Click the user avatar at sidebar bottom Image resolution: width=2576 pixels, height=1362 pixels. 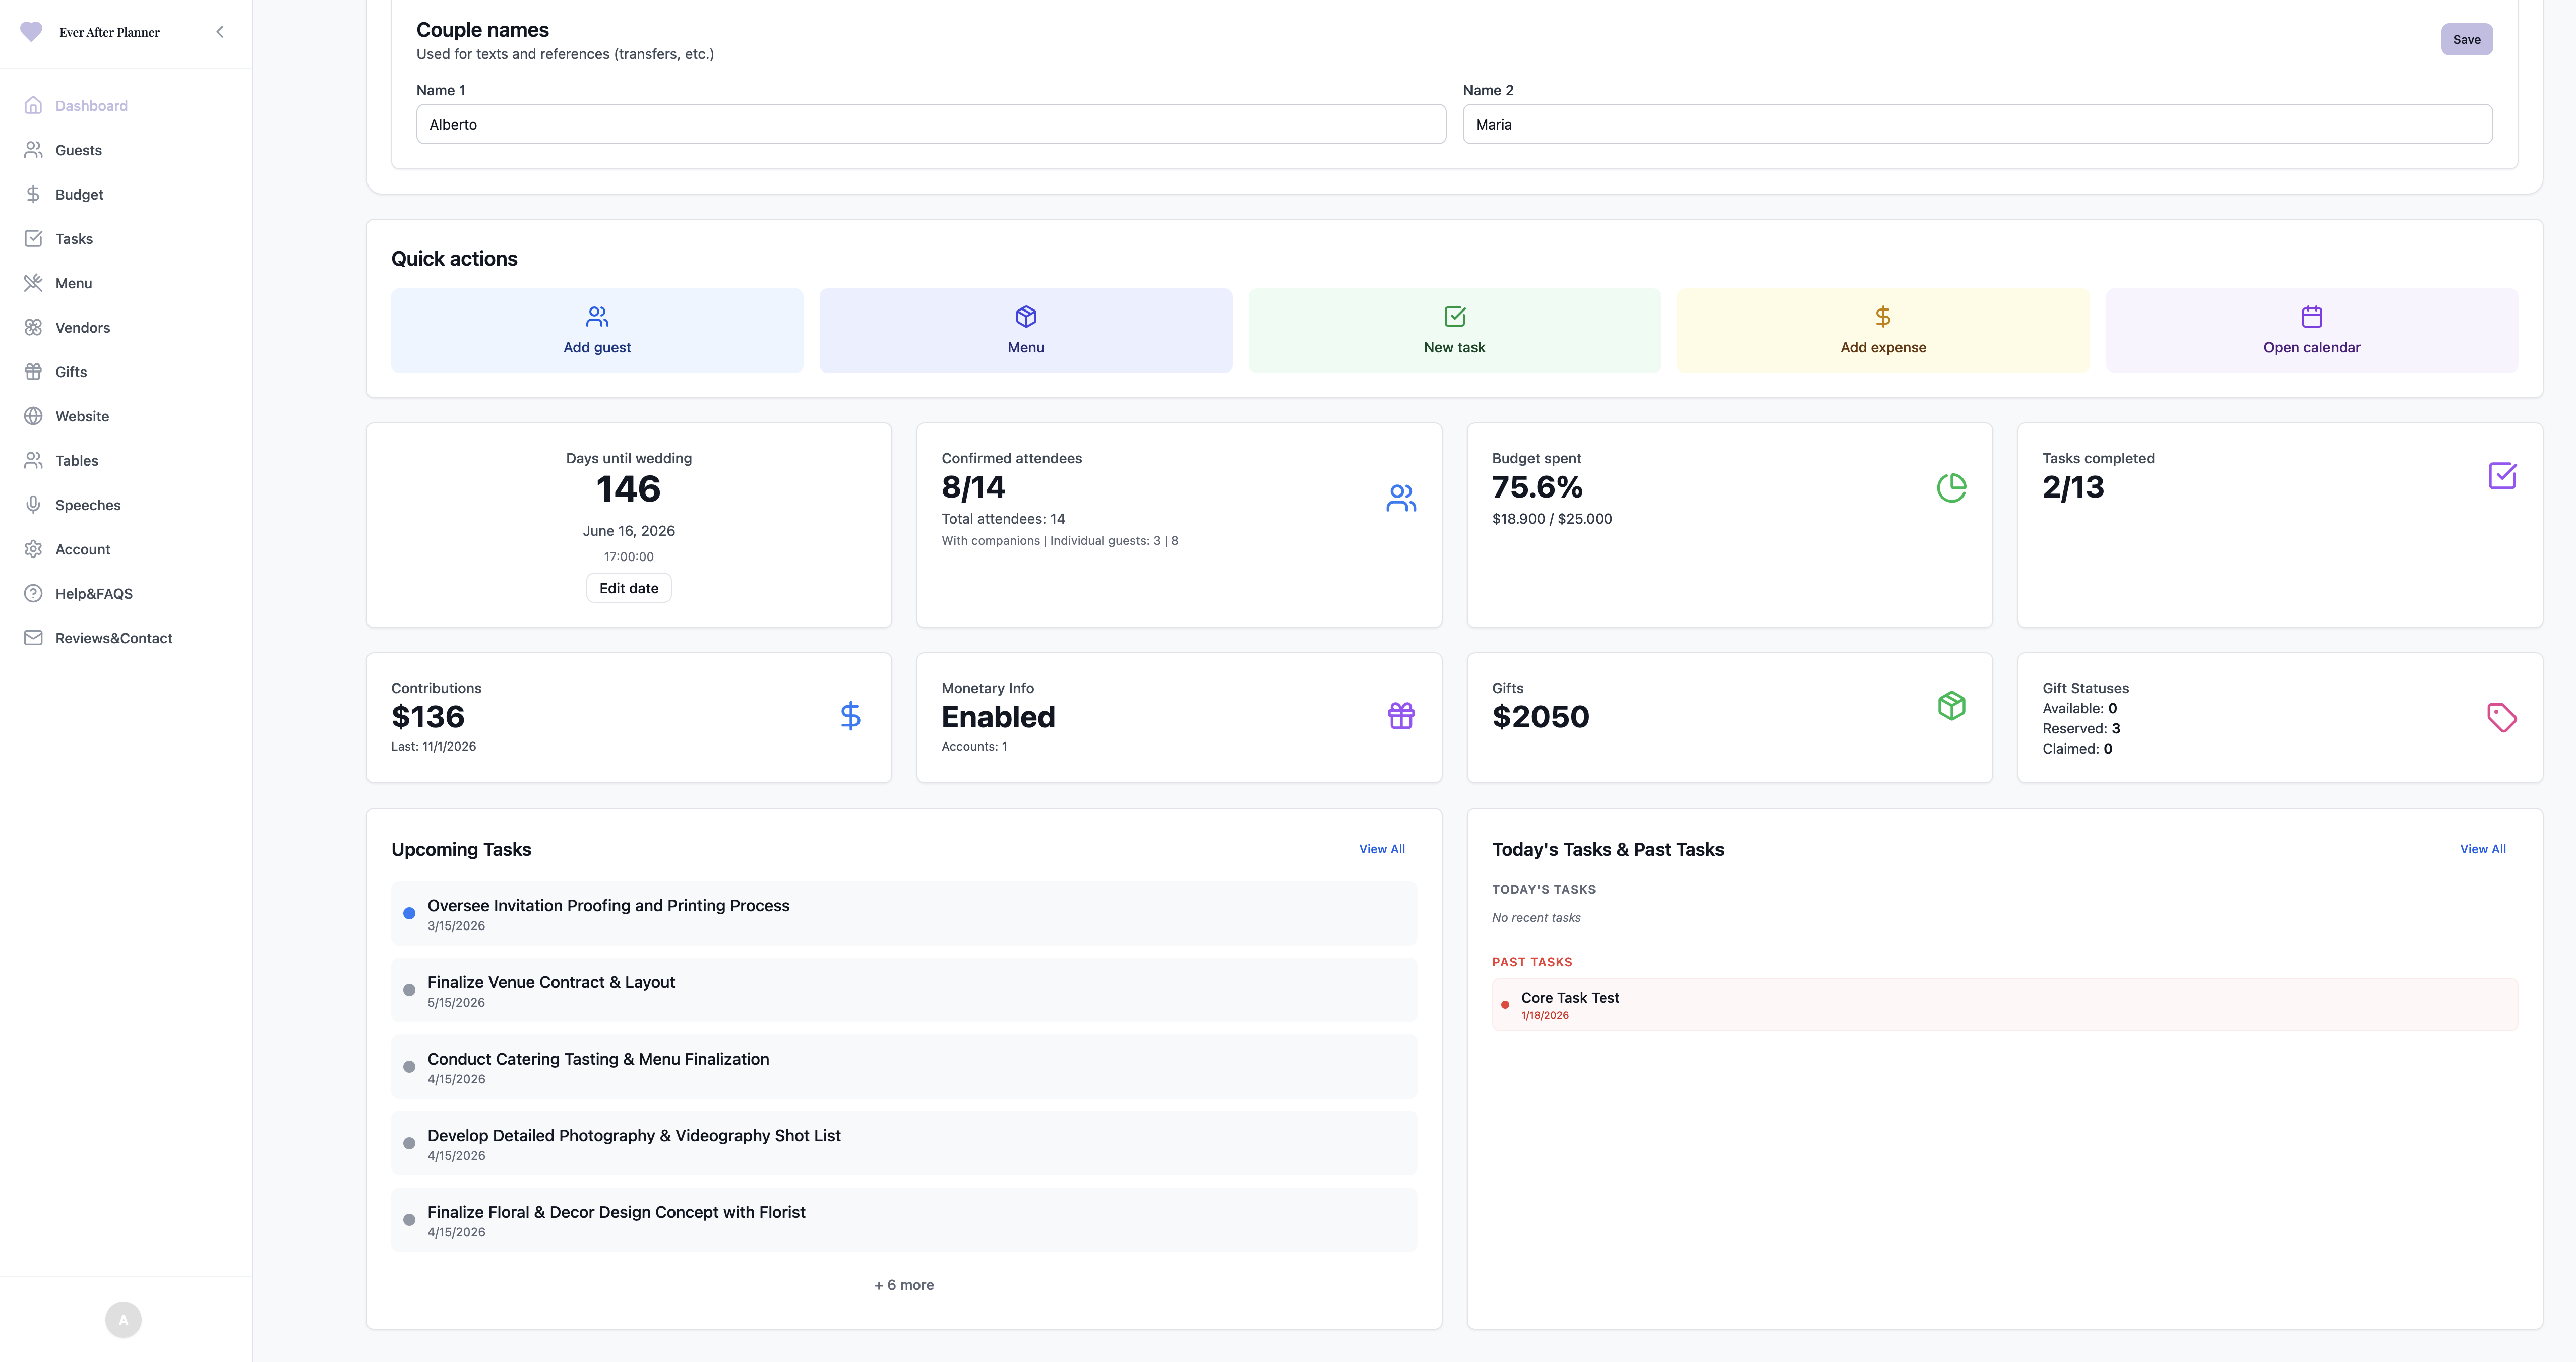pos(123,1319)
